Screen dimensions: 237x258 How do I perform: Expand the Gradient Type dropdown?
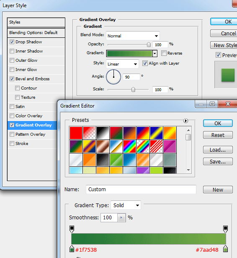pos(126,205)
